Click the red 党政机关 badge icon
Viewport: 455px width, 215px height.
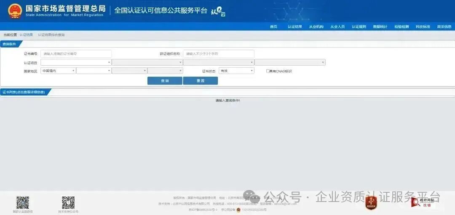pyautogui.click(x=371, y=202)
